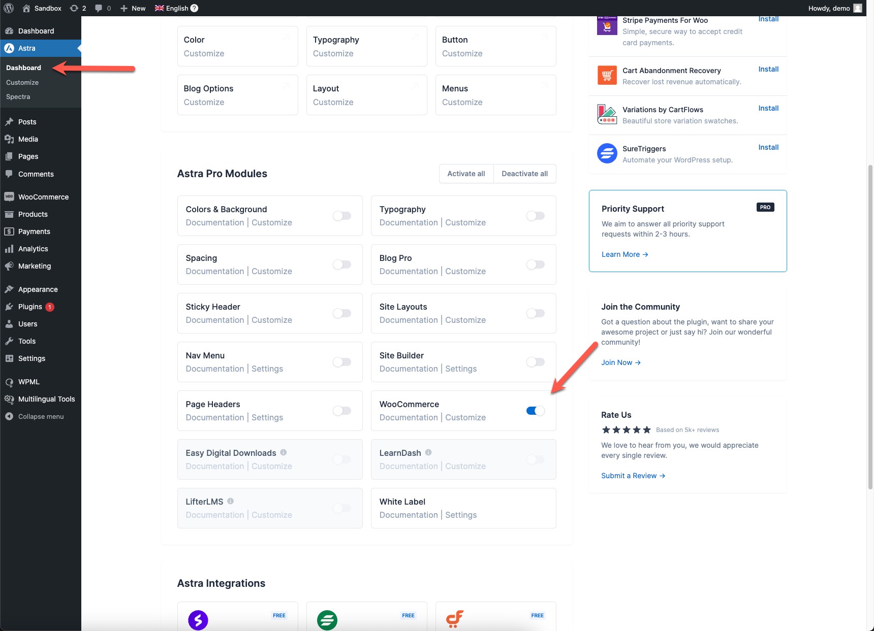Click the LifterLMS info icon
Screen dimensions: 874x631
click(230, 501)
